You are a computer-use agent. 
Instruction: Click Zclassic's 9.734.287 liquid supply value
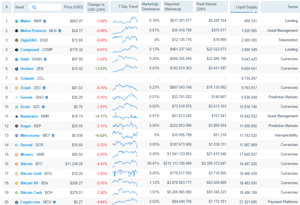[249, 78]
